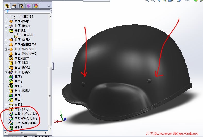Select the 本體-移動/複製1 feature
203x137 pixels.
click(x=23, y=114)
